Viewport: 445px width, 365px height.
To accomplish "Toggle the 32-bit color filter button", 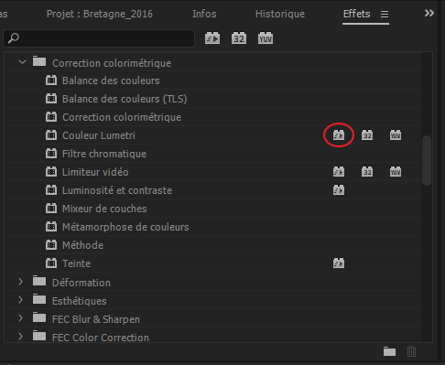I will [x=239, y=38].
